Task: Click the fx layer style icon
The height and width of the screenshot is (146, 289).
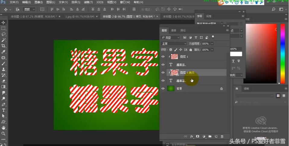Action: point(192,136)
